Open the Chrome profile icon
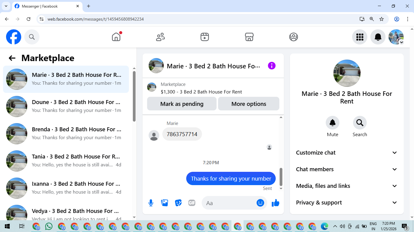Screen dimensions: 414x232 coord(397,19)
